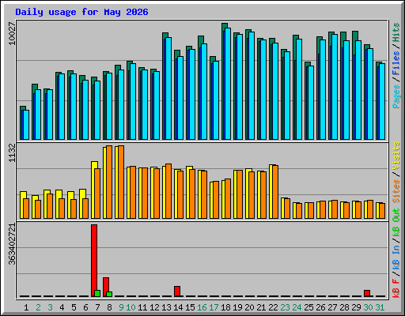Click the 'Pages' legend label
Viewport: 405px width, 316px height.
(396, 96)
